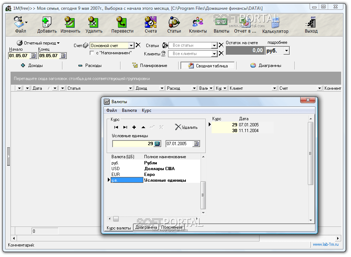Switch to the Сводная таблица tab
This screenshot has height=257, width=351.
[x=208, y=66]
